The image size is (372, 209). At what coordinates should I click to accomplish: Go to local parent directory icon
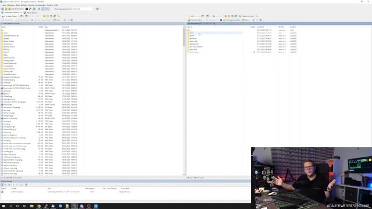[x=44, y=16]
